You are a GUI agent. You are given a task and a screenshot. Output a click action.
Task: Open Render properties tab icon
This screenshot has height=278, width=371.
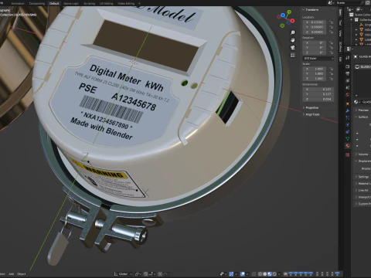(x=348, y=66)
